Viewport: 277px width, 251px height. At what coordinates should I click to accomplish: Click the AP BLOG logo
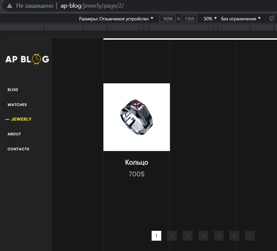(x=27, y=59)
